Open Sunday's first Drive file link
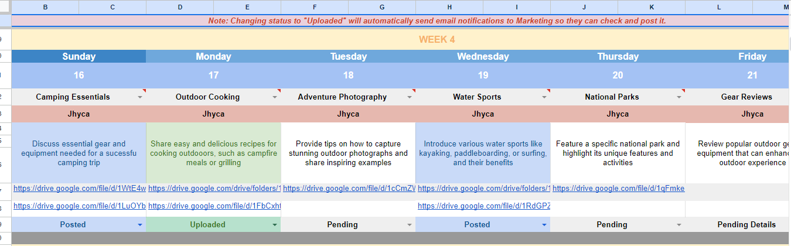The image size is (791, 246). [x=79, y=189]
